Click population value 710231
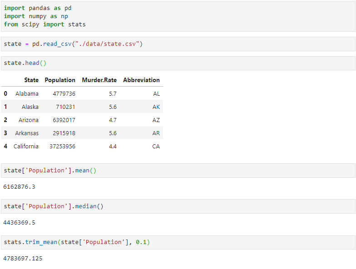 tap(65, 107)
